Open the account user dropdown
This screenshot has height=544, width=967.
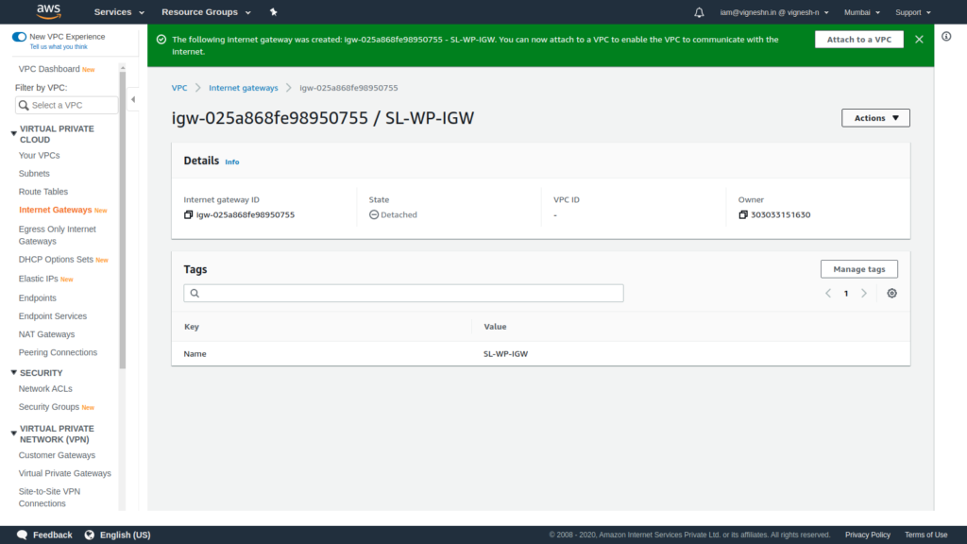(774, 12)
